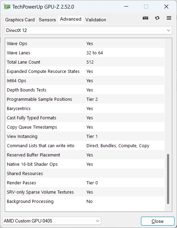
Task: Select Copy Queue Timestamps row
Action: point(85,127)
